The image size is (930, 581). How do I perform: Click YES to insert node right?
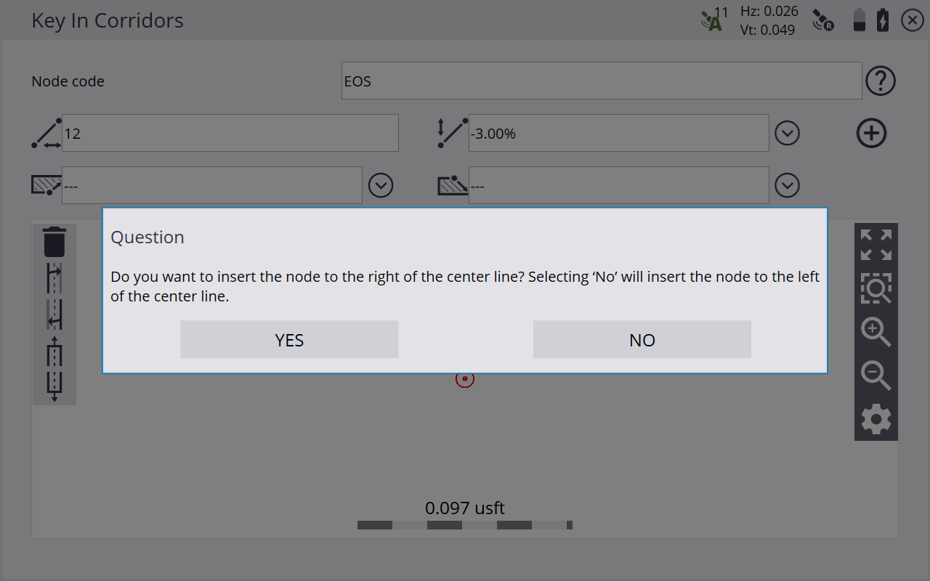point(289,340)
